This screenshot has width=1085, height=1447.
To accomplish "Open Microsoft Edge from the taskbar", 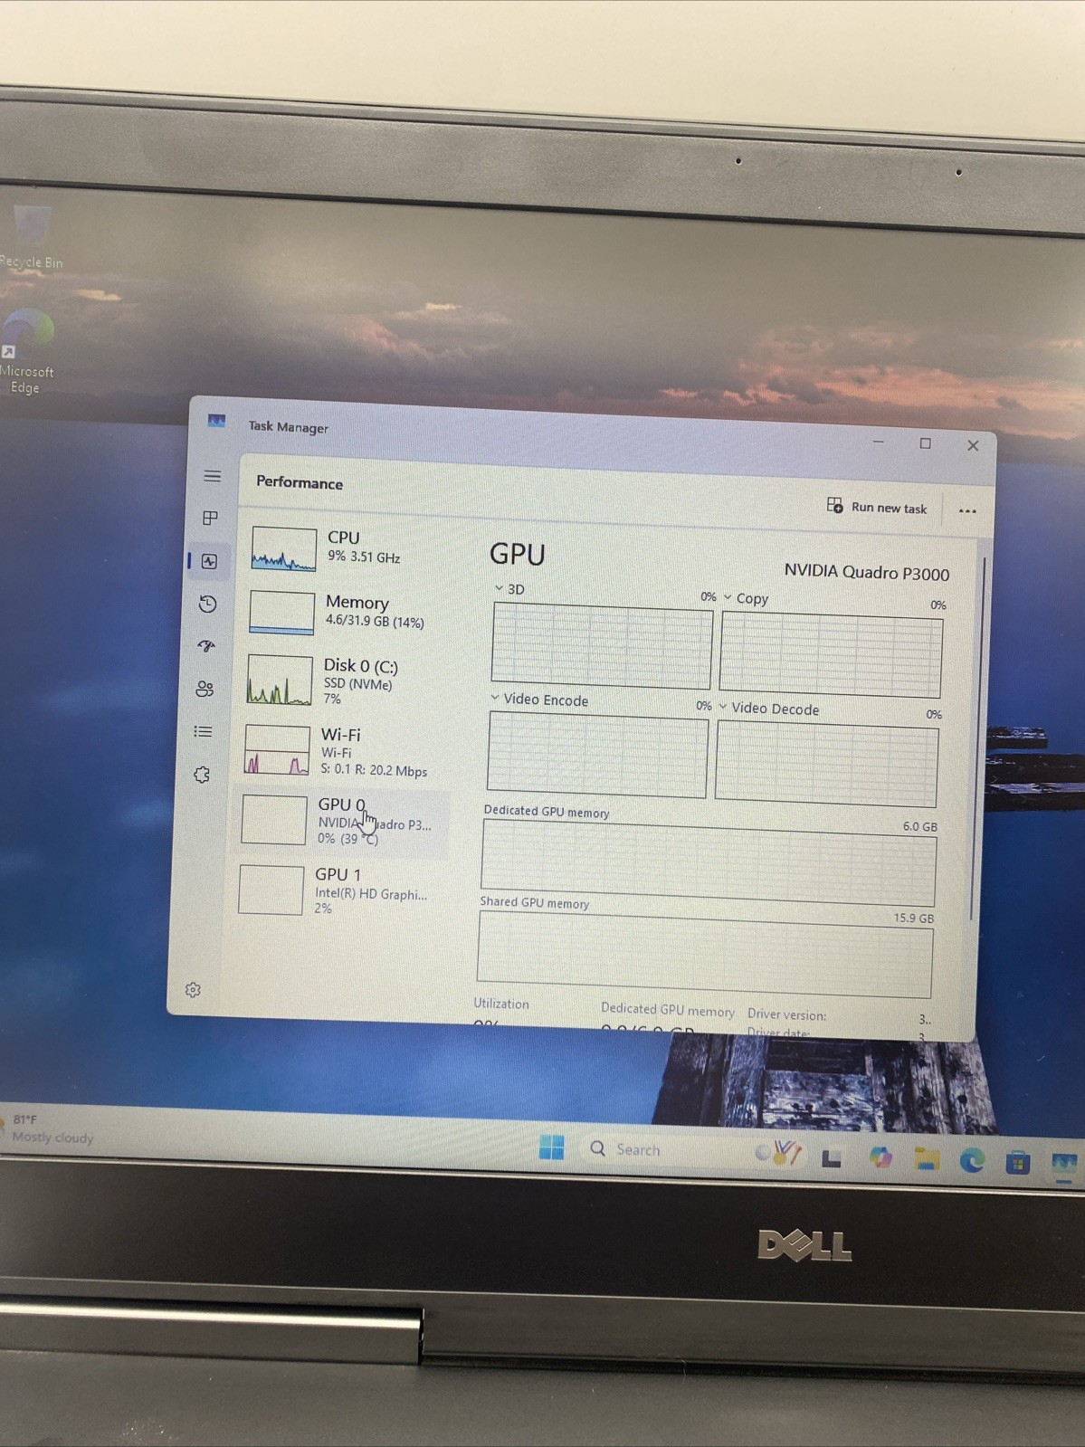I will pyautogui.click(x=972, y=1160).
